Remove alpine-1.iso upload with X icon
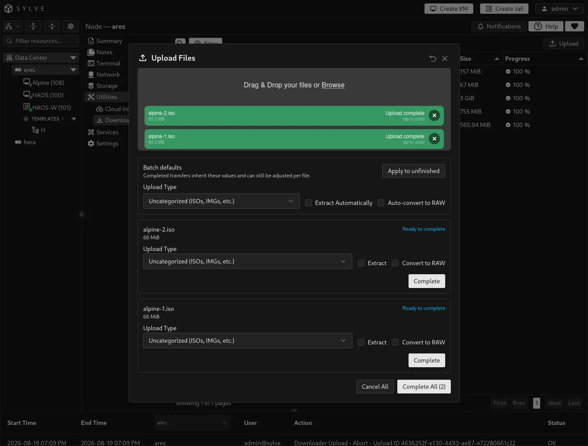The image size is (588, 446). coord(434,139)
